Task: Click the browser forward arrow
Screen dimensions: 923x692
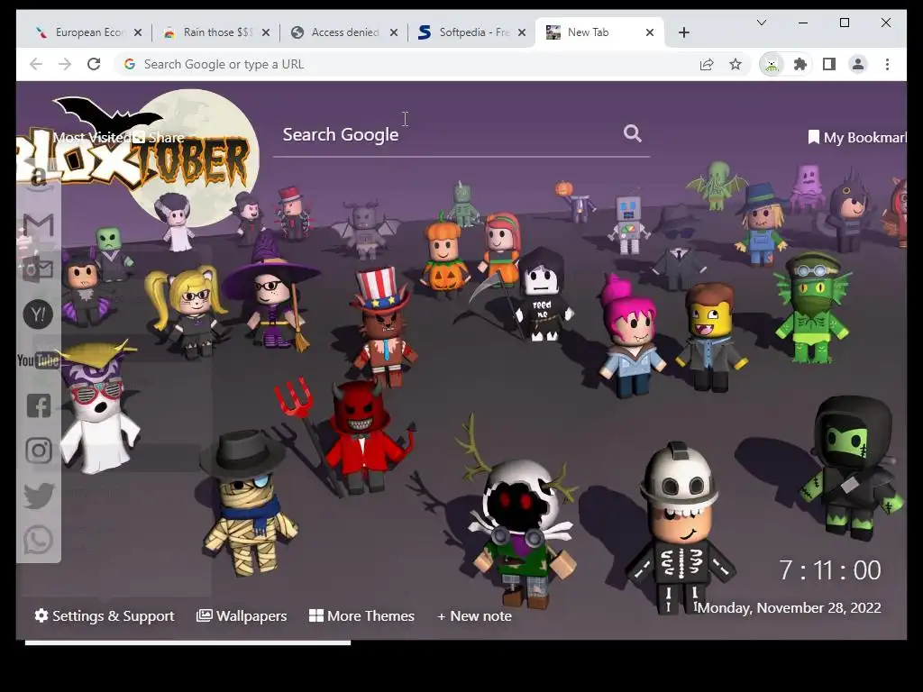Action: [65, 64]
